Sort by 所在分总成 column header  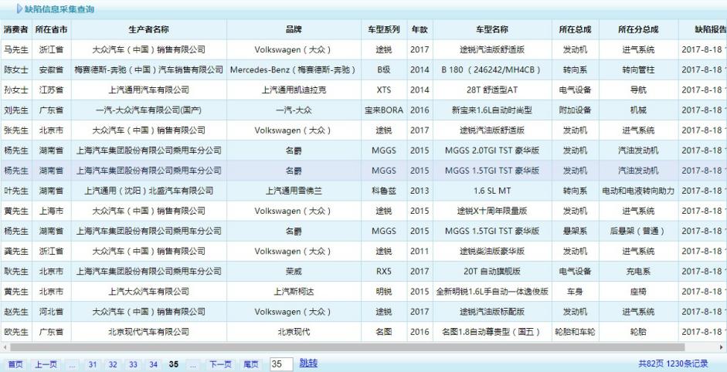[638, 29]
